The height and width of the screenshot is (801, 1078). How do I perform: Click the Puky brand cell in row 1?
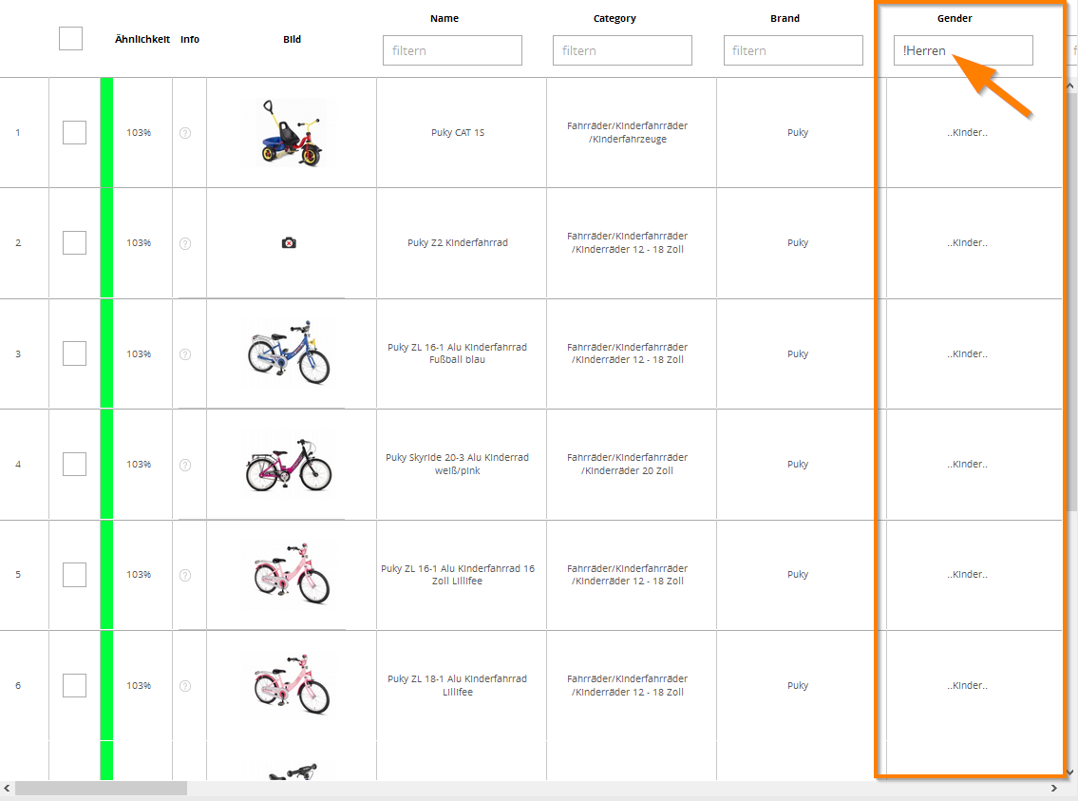[798, 133]
